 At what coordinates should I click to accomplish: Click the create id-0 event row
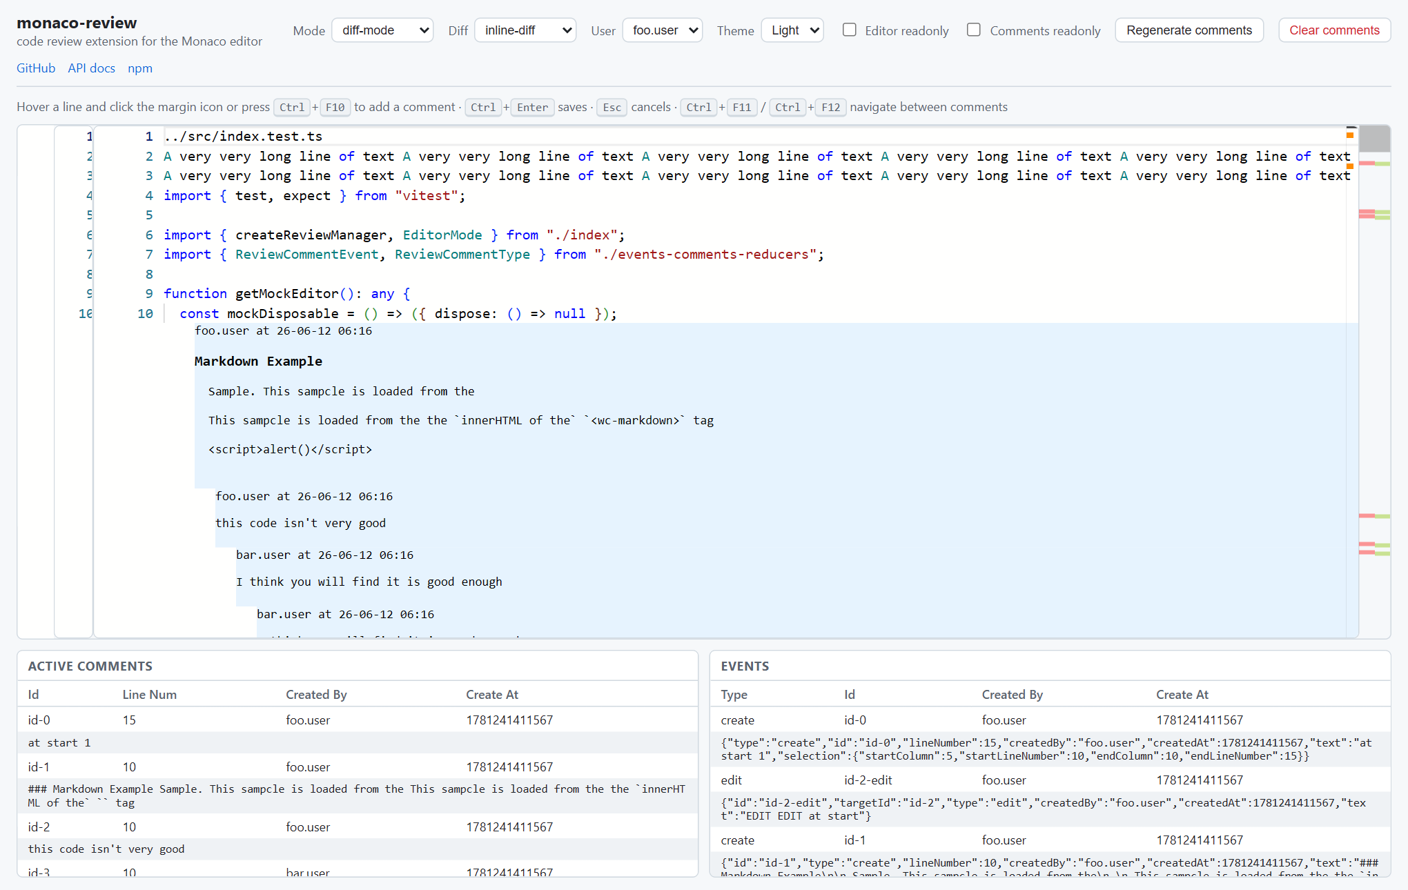[1050, 720]
